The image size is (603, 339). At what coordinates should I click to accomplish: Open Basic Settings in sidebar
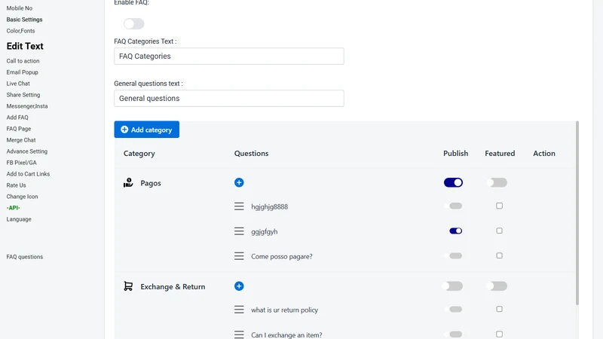pyautogui.click(x=24, y=20)
